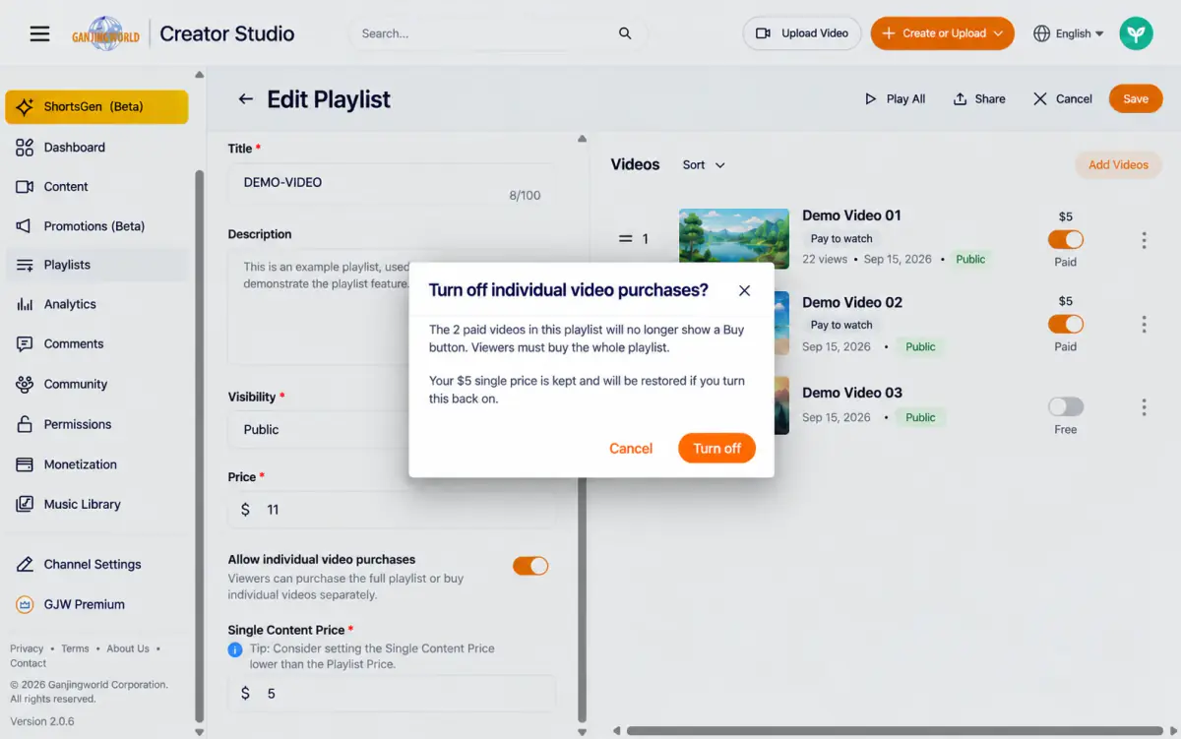Grab the reorder handle of video 1
Screen dimensions: 1181x739
[625, 239]
